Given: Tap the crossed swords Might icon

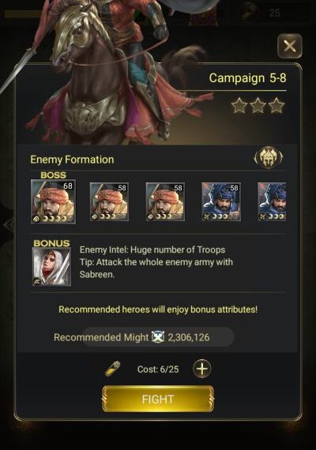Looking at the screenshot, I should click(158, 337).
